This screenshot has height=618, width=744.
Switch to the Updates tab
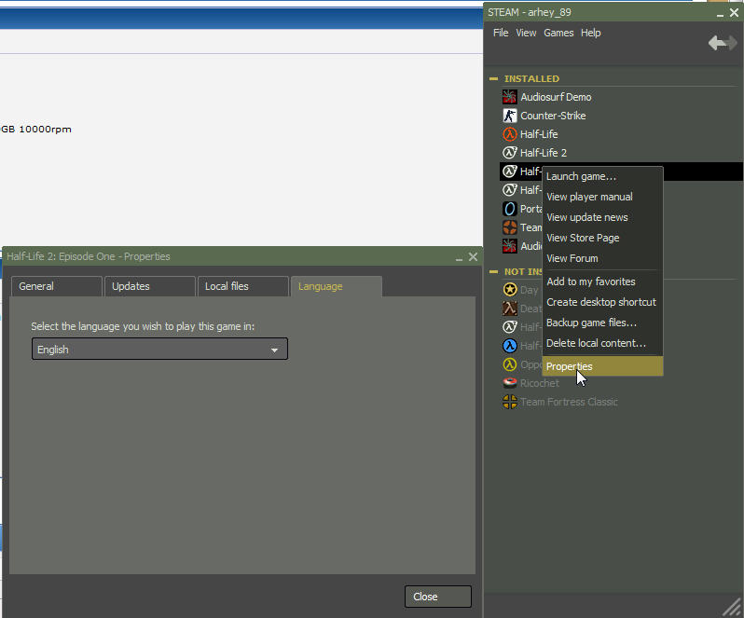click(149, 286)
